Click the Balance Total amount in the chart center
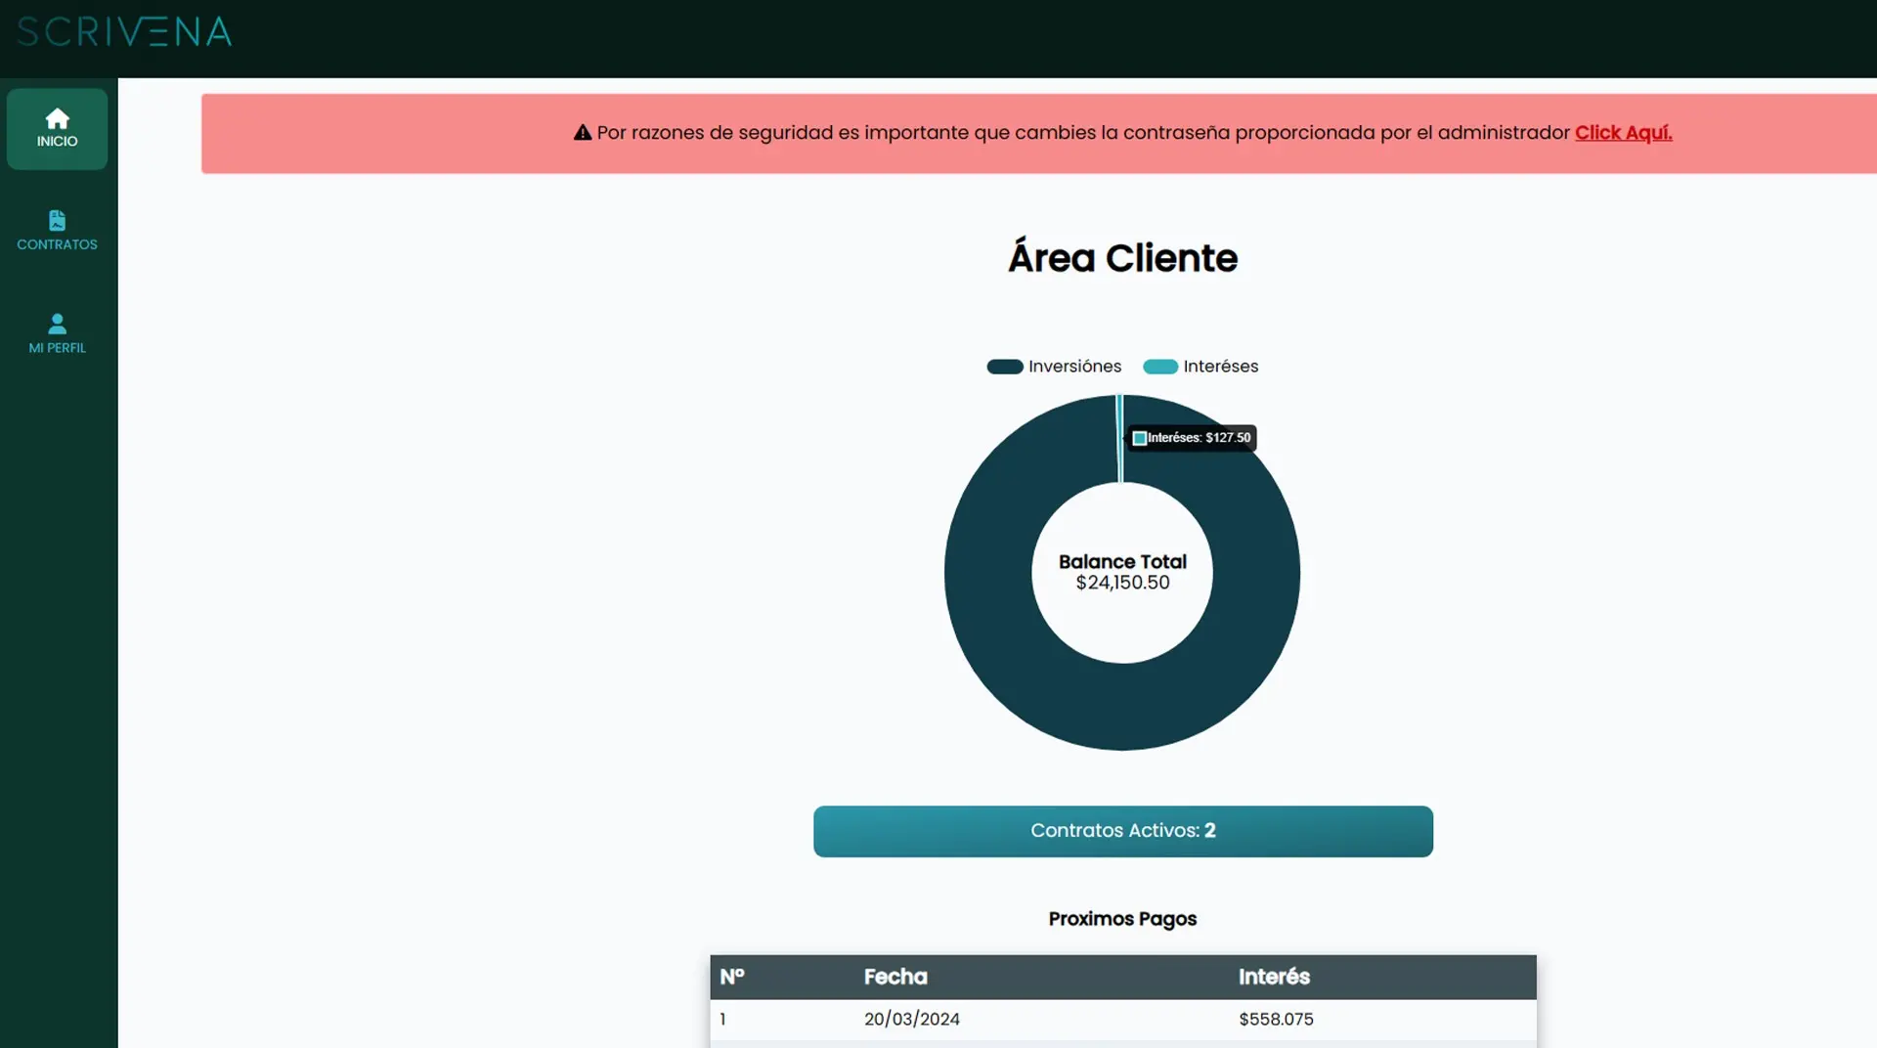The height and width of the screenshot is (1048, 1877). tap(1122, 583)
